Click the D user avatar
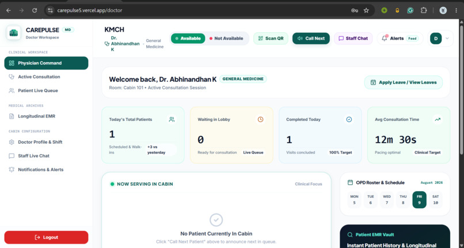 (436, 39)
